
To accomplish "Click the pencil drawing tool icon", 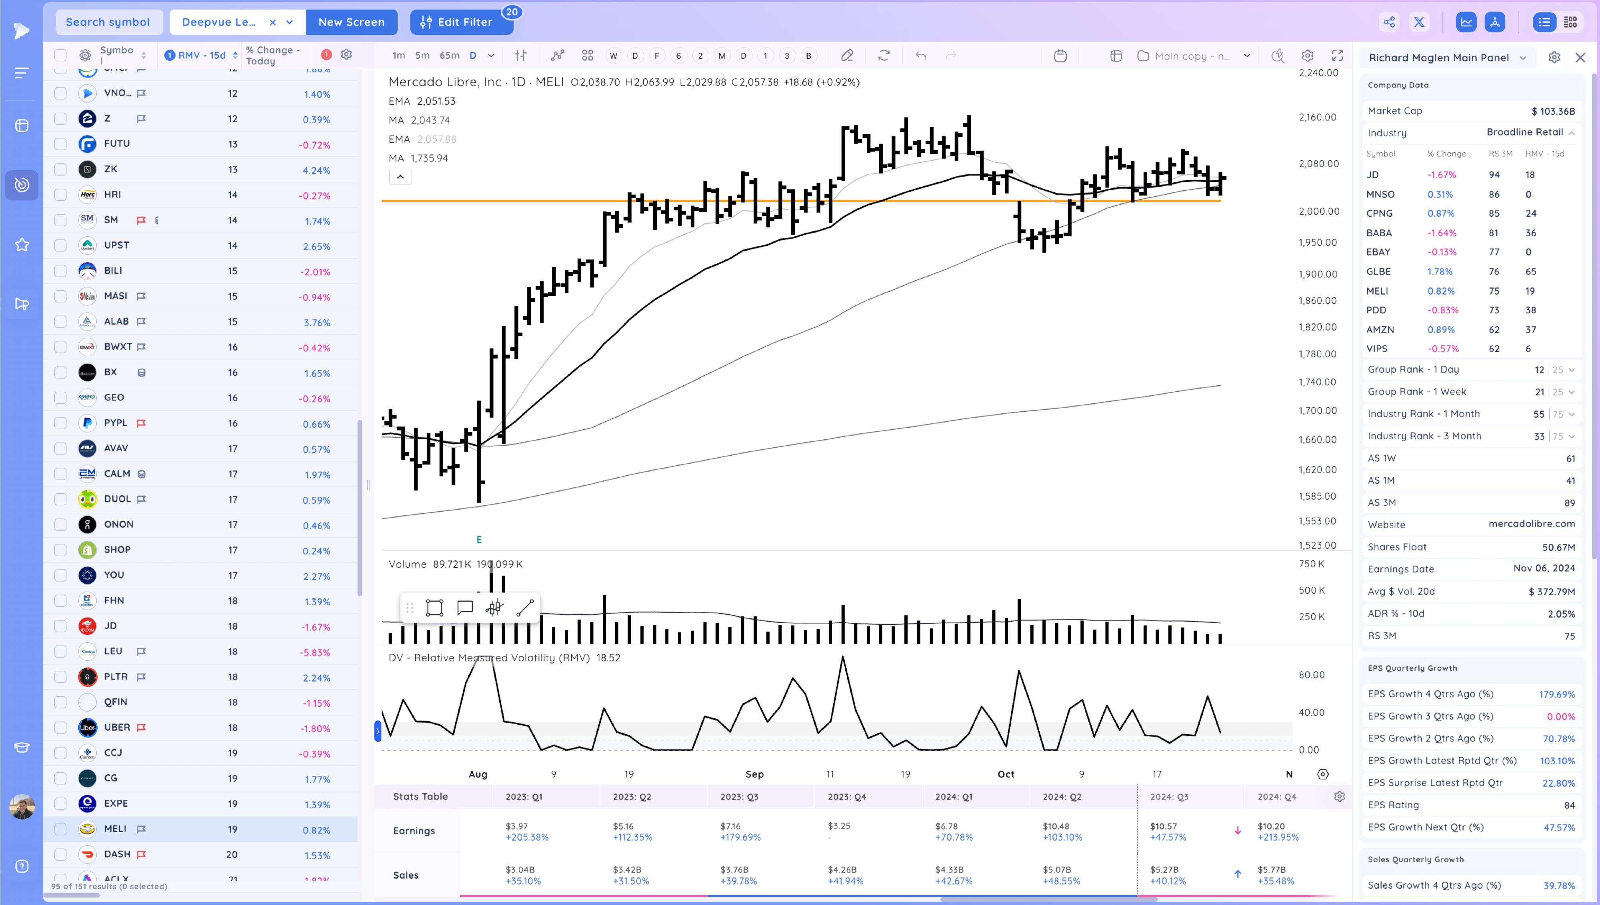I will click(847, 56).
